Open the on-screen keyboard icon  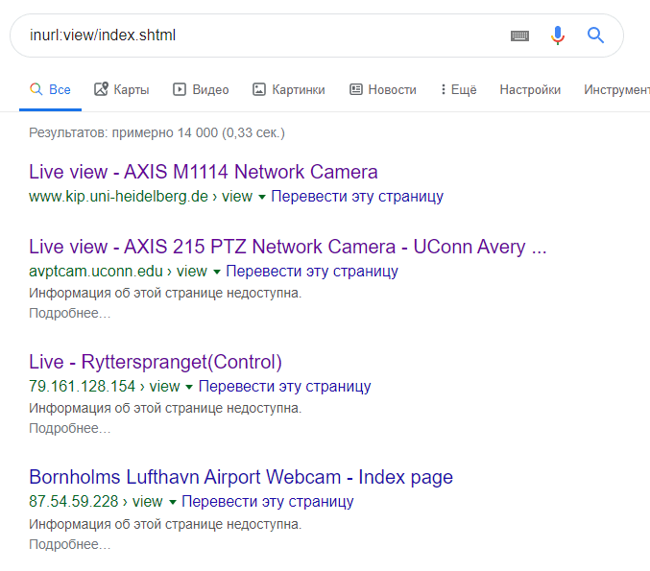[x=519, y=36]
